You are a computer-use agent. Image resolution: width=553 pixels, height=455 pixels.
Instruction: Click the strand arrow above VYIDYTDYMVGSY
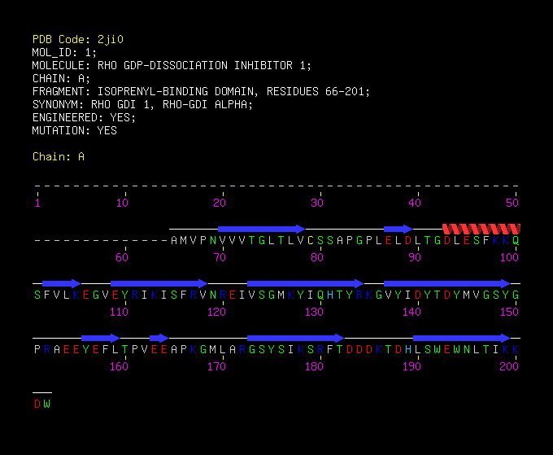[x=446, y=283]
